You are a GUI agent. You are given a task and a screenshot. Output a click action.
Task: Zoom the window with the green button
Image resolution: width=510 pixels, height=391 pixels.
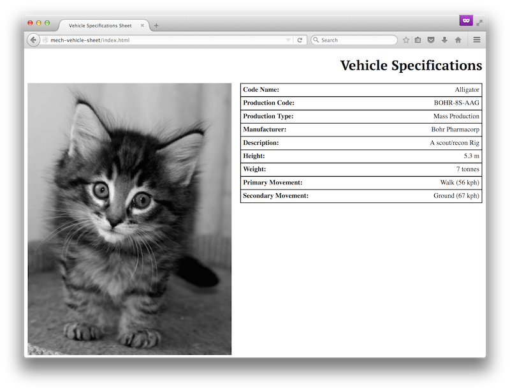[x=47, y=23]
